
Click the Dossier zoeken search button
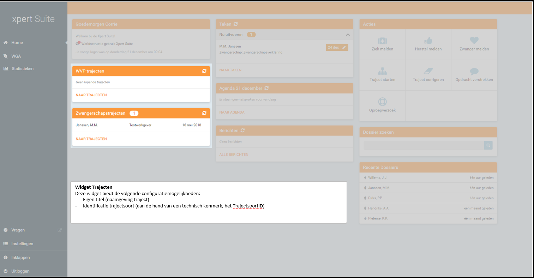pos(488,145)
